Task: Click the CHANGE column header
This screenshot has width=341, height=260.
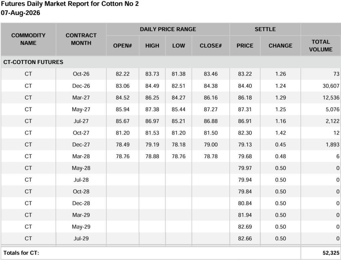Action: (x=280, y=46)
